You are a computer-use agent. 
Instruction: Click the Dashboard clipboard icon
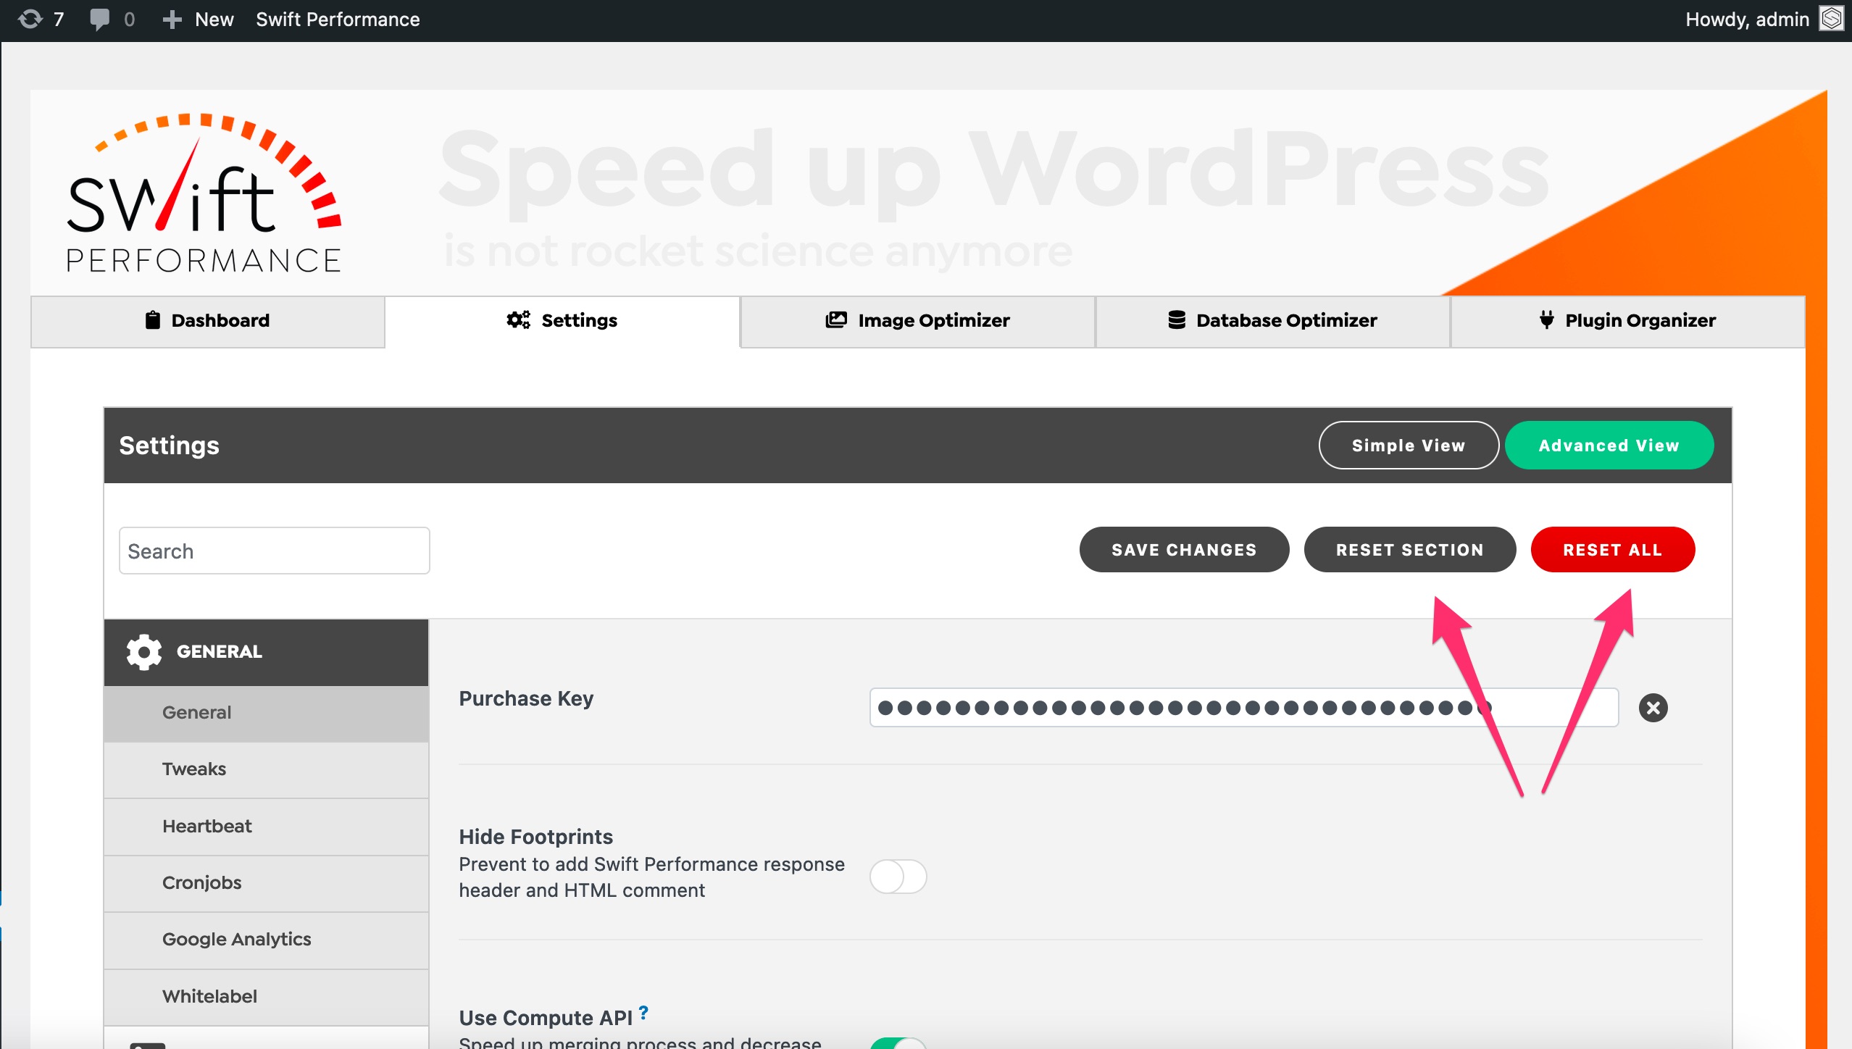pyautogui.click(x=152, y=320)
